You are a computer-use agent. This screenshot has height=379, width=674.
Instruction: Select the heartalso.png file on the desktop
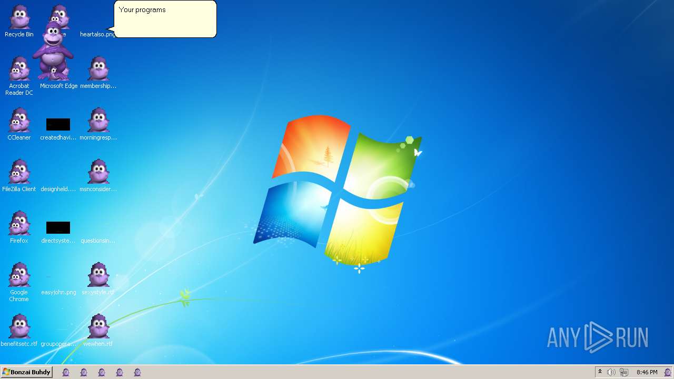tap(97, 34)
